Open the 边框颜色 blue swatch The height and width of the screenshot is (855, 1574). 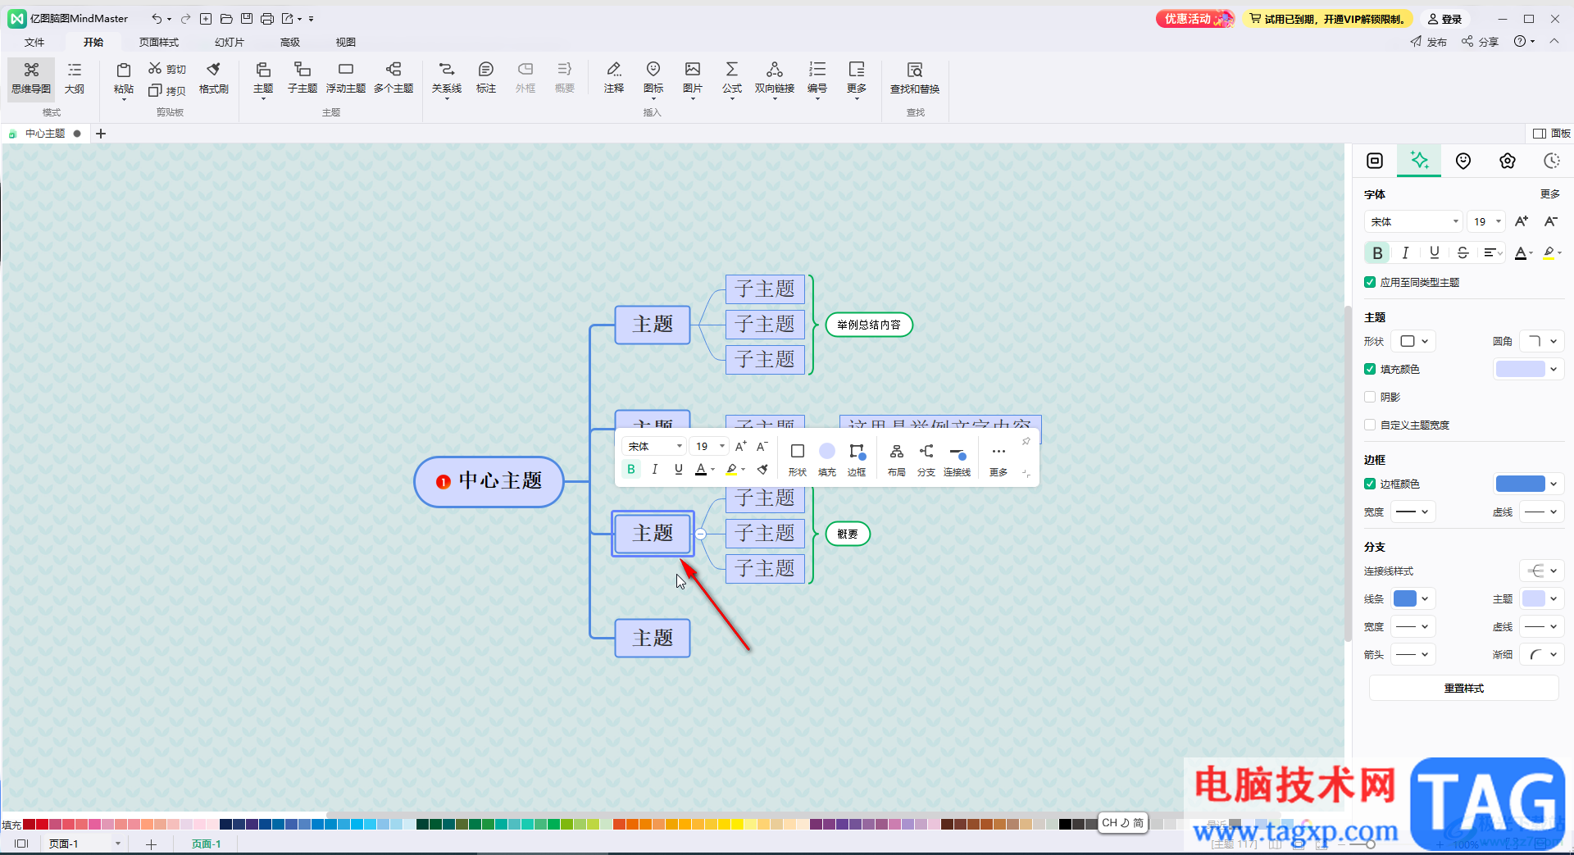click(1529, 484)
